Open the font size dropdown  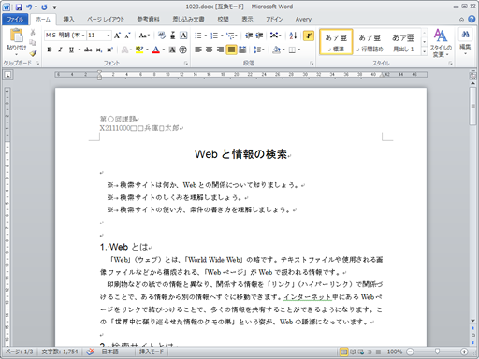109,36
